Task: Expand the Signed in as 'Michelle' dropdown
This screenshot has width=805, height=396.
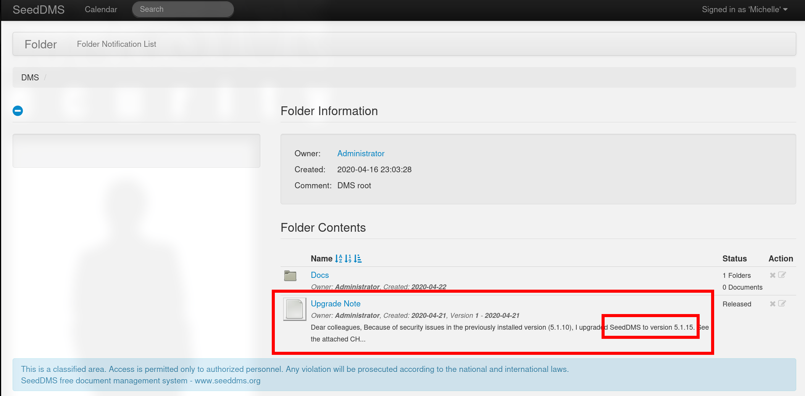Action: [745, 10]
